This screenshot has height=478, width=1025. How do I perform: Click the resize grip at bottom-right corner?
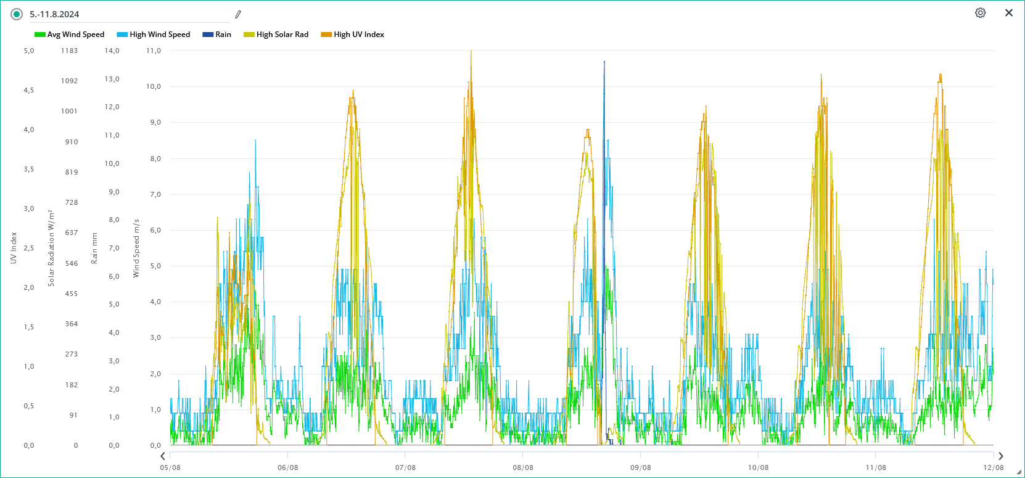pos(1019,472)
